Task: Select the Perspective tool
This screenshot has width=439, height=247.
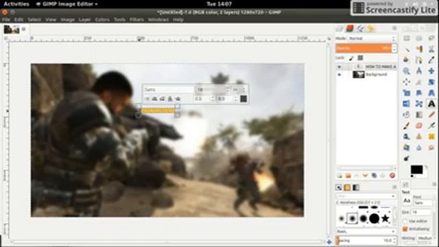Action: pyautogui.click(x=431, y=93)
